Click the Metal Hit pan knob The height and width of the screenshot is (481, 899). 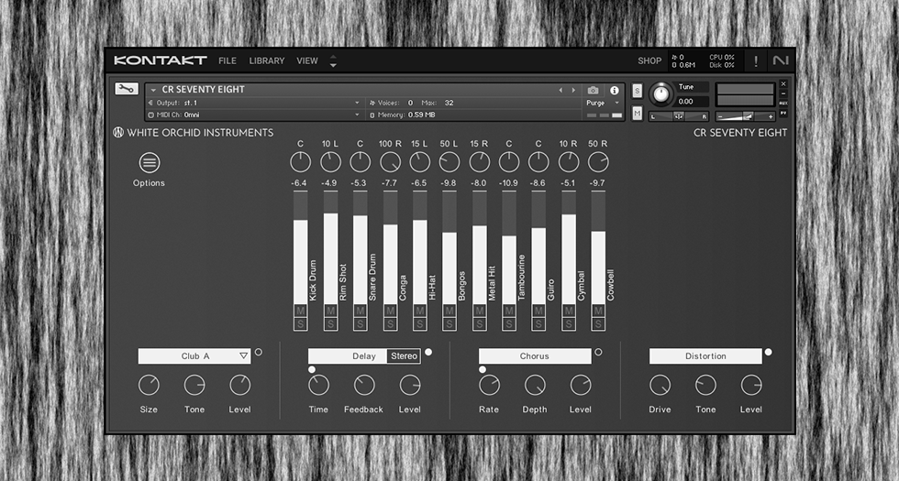coord(479,162)
